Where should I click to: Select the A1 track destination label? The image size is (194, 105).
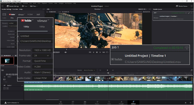coord(4,85)
